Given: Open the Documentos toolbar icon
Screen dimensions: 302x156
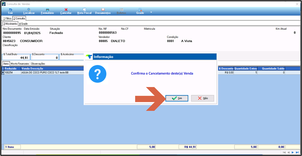Looking at the screenshot, I should point(103,11).
